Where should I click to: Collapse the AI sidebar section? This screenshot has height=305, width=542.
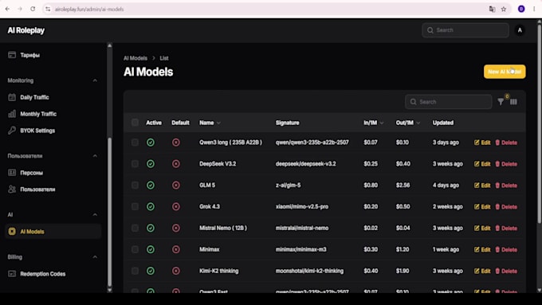point(95,215)
